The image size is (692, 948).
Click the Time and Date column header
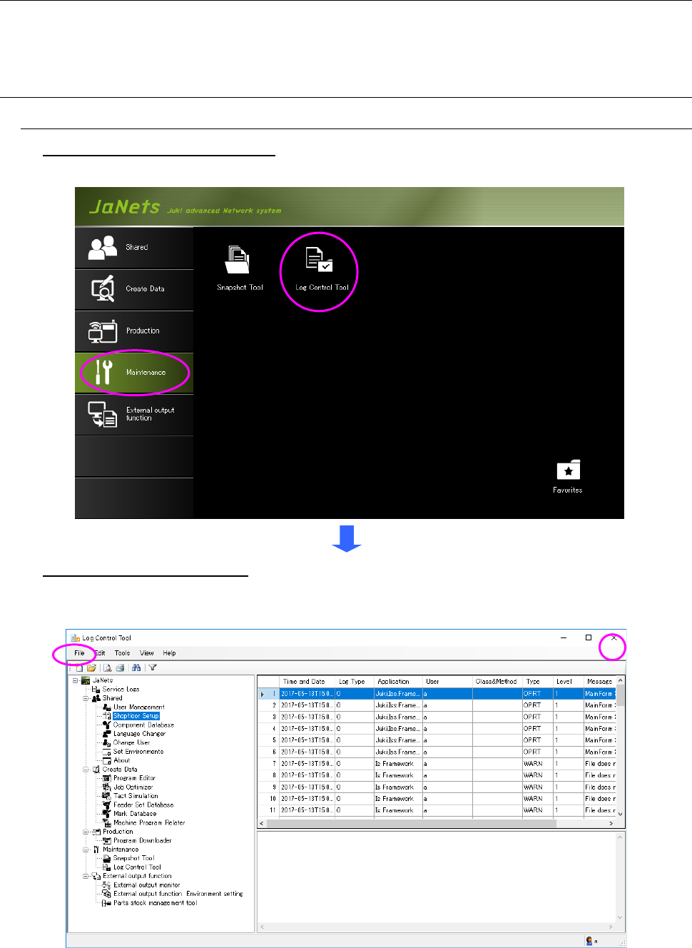tap(307, 682)
